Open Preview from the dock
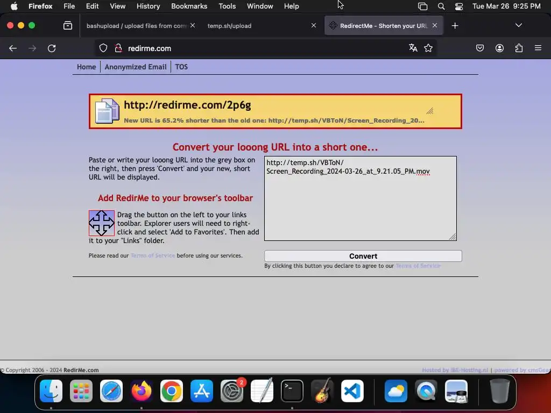 pyautogui.click(x=456, y=391)
